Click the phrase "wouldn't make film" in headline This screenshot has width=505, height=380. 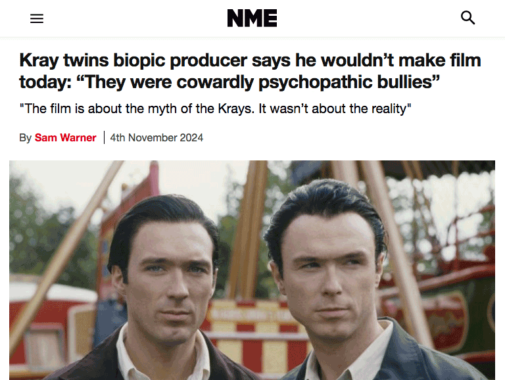tap(401, 60)
